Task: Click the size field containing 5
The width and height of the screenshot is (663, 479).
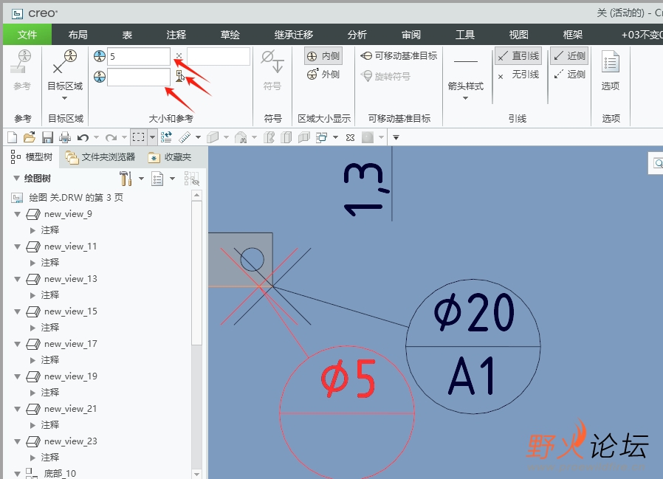Action: click(139, 57)
